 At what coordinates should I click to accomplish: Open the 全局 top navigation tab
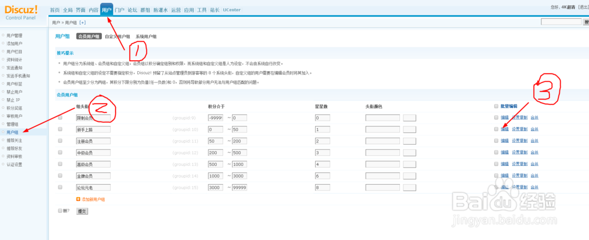coord(68,10)
